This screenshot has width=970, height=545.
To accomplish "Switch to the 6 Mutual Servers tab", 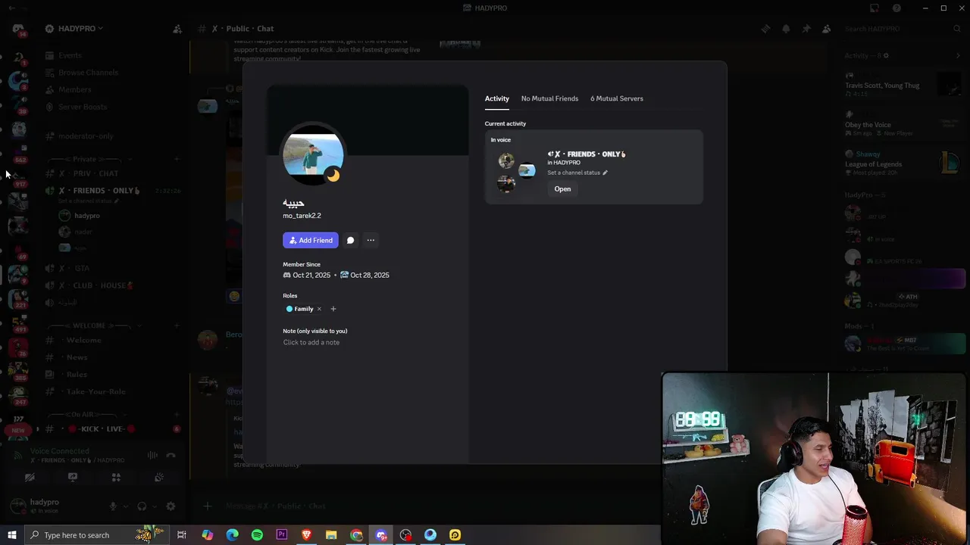I will pos(617,98).
